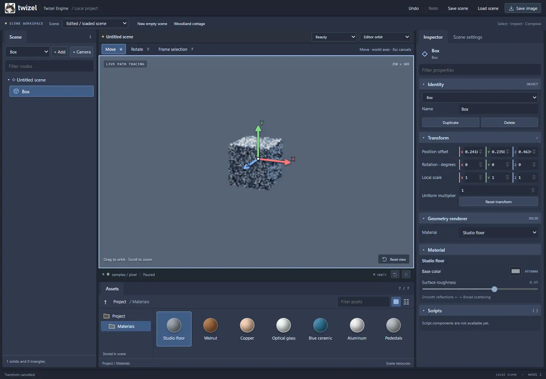Click the Filter nodes input field
The width and height of the screenshot is (546, 379).
(49, 66)
